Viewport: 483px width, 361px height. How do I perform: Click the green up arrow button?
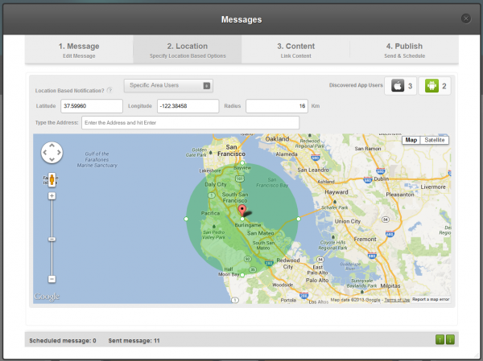click(440, 340)
